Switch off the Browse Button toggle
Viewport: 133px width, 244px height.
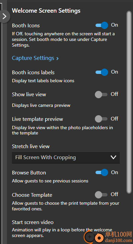(x=102, y=172)
